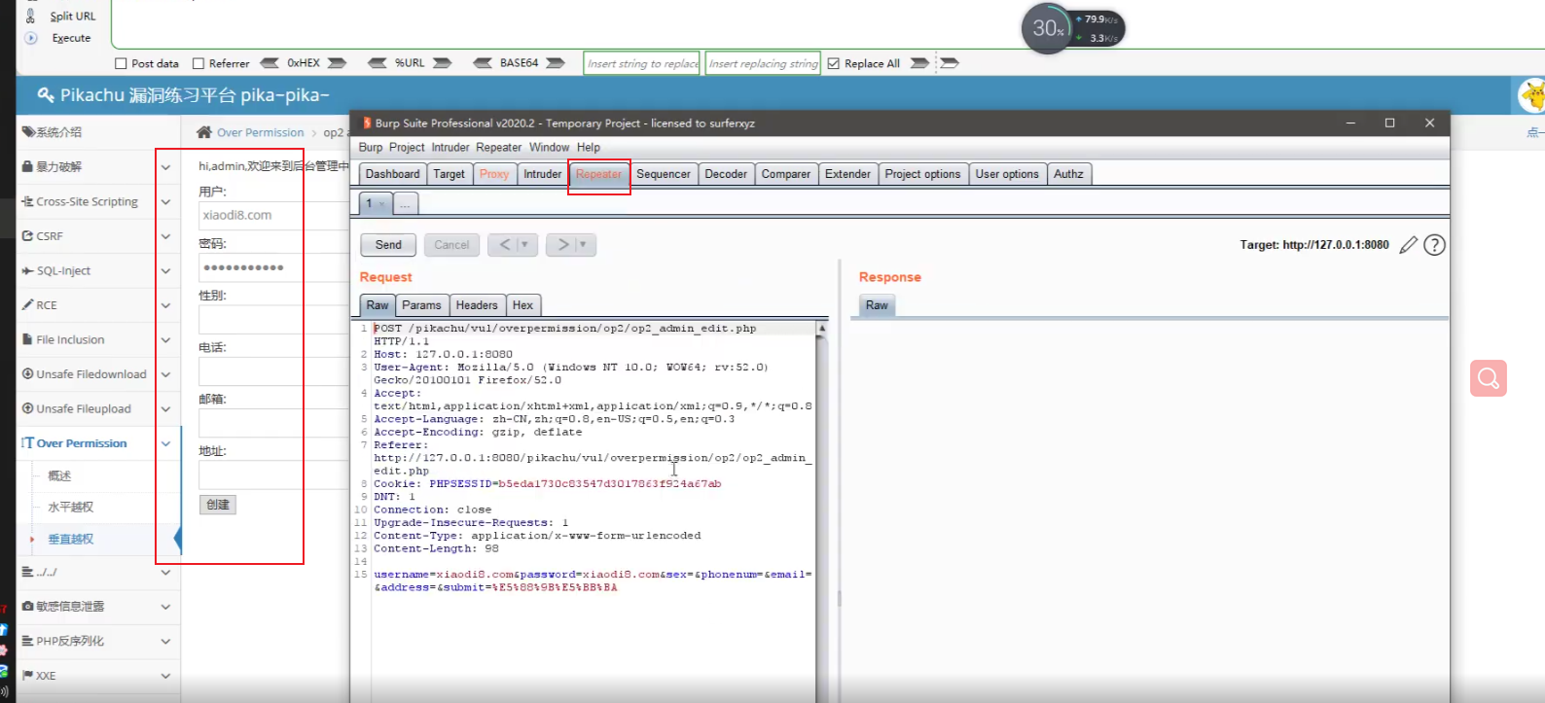Click the %URL decode left arrow

pyautogui.click(x=377, y=63)
